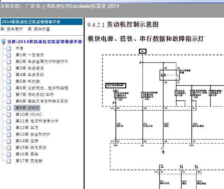Open chapter 第7章 传动系统/车桥
The image size is (224, 189).
(35, 94)
